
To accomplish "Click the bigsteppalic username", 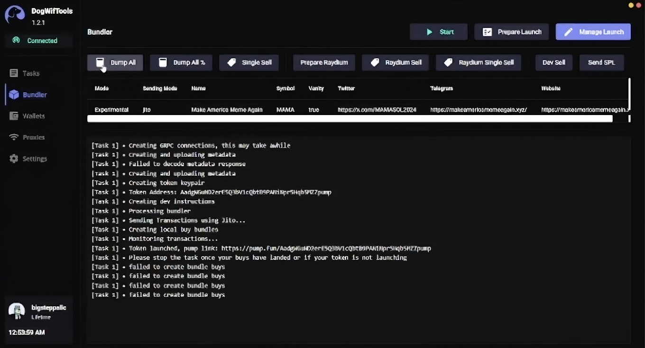I will [x=49, y=307].
